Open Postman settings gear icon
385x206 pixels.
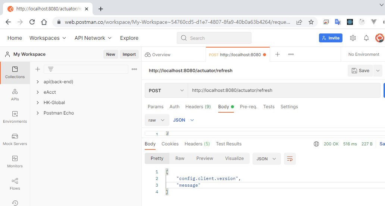[x=353, y=38]
